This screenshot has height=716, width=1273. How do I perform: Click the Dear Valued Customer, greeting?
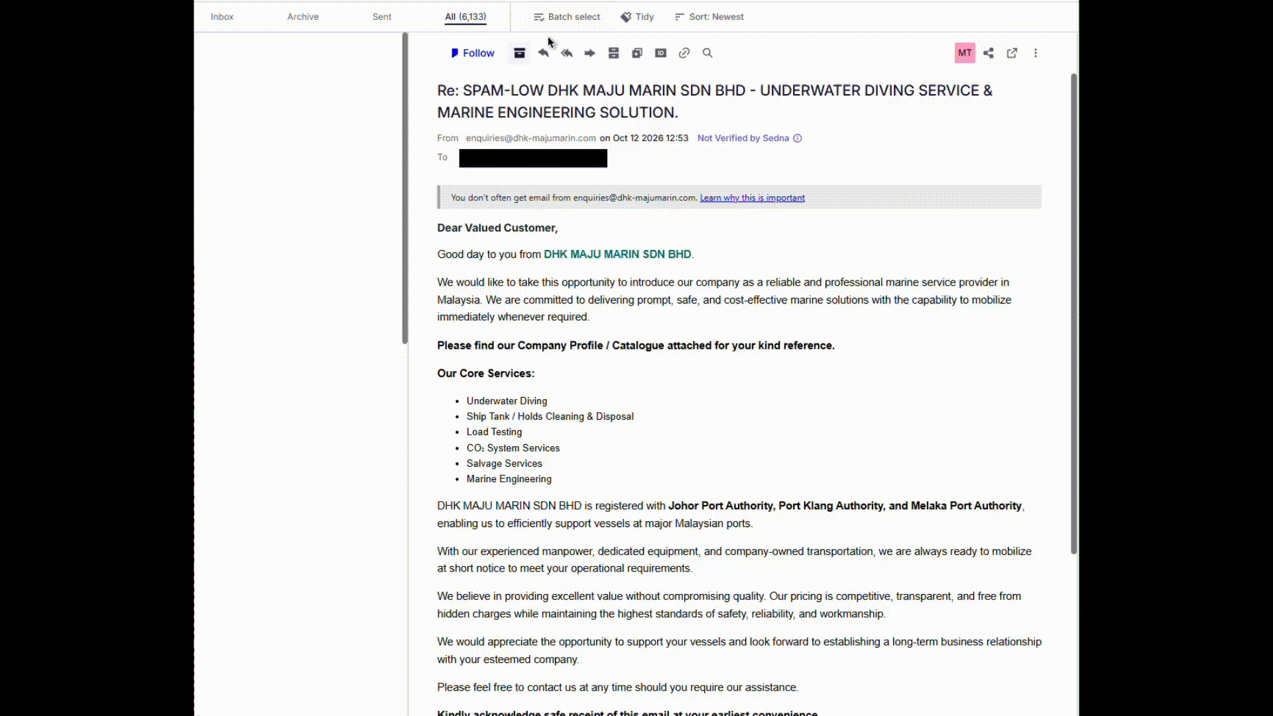click(x=497, y=228)
